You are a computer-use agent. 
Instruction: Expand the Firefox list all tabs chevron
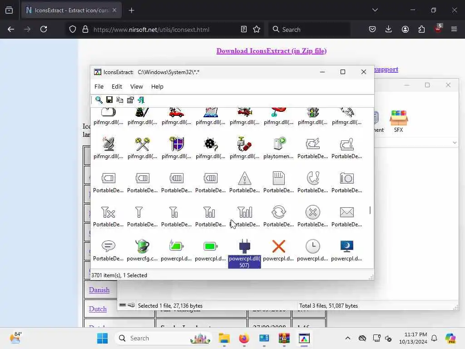375,10
